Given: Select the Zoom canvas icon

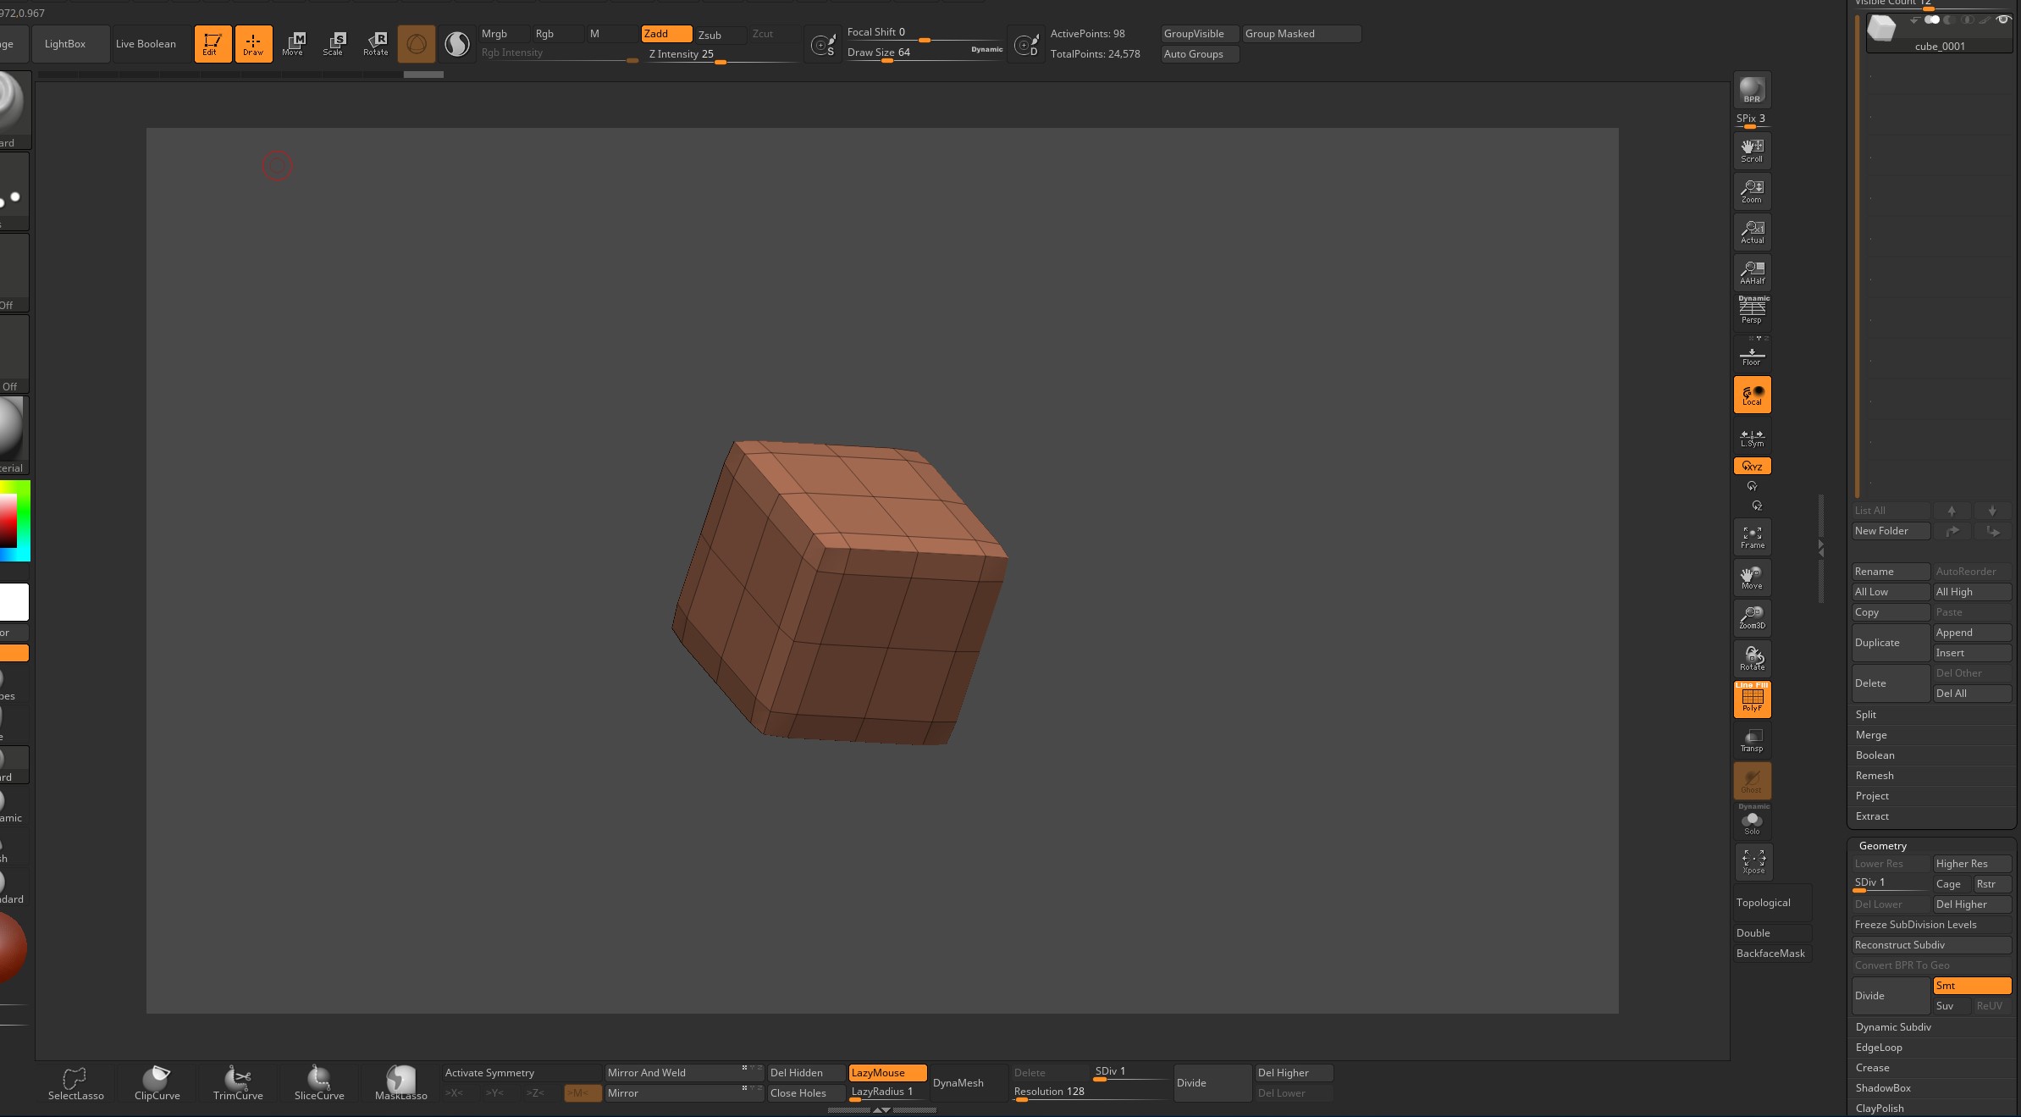Looking at the screenshot, I should (x=1752, y=191).
